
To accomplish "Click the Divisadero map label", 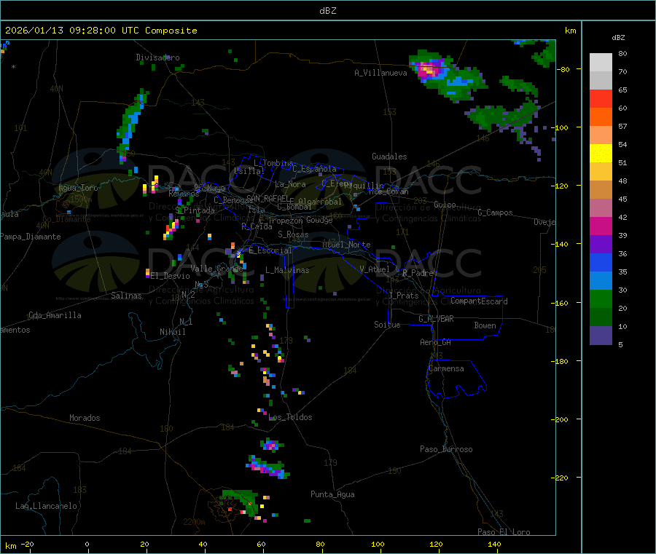I will coord(157,58).
